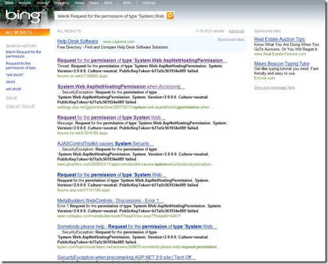This screenshot has width=328, height=264.
Task: Click the Bing logo
Action: pyautogui.click(x=23, y=16)
